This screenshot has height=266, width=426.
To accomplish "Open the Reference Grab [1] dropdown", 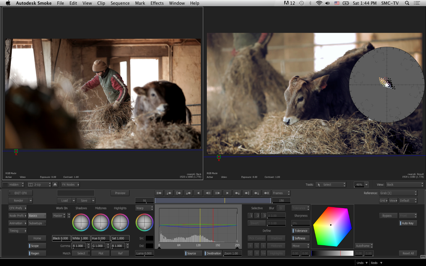I will [x=398, y=193].
